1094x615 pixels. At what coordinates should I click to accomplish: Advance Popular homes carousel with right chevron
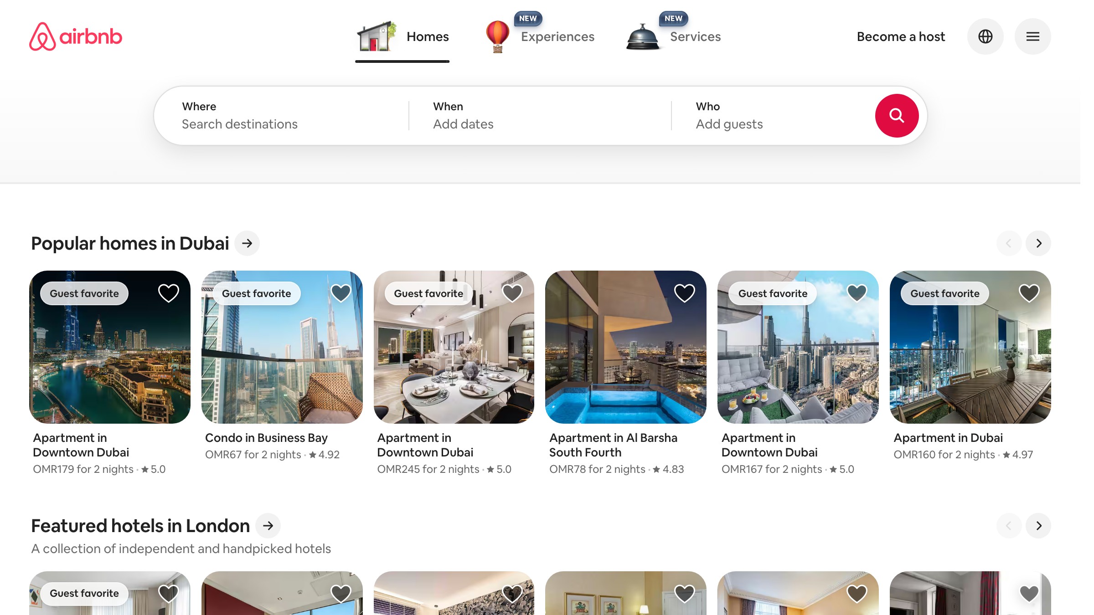[1038, 243]
